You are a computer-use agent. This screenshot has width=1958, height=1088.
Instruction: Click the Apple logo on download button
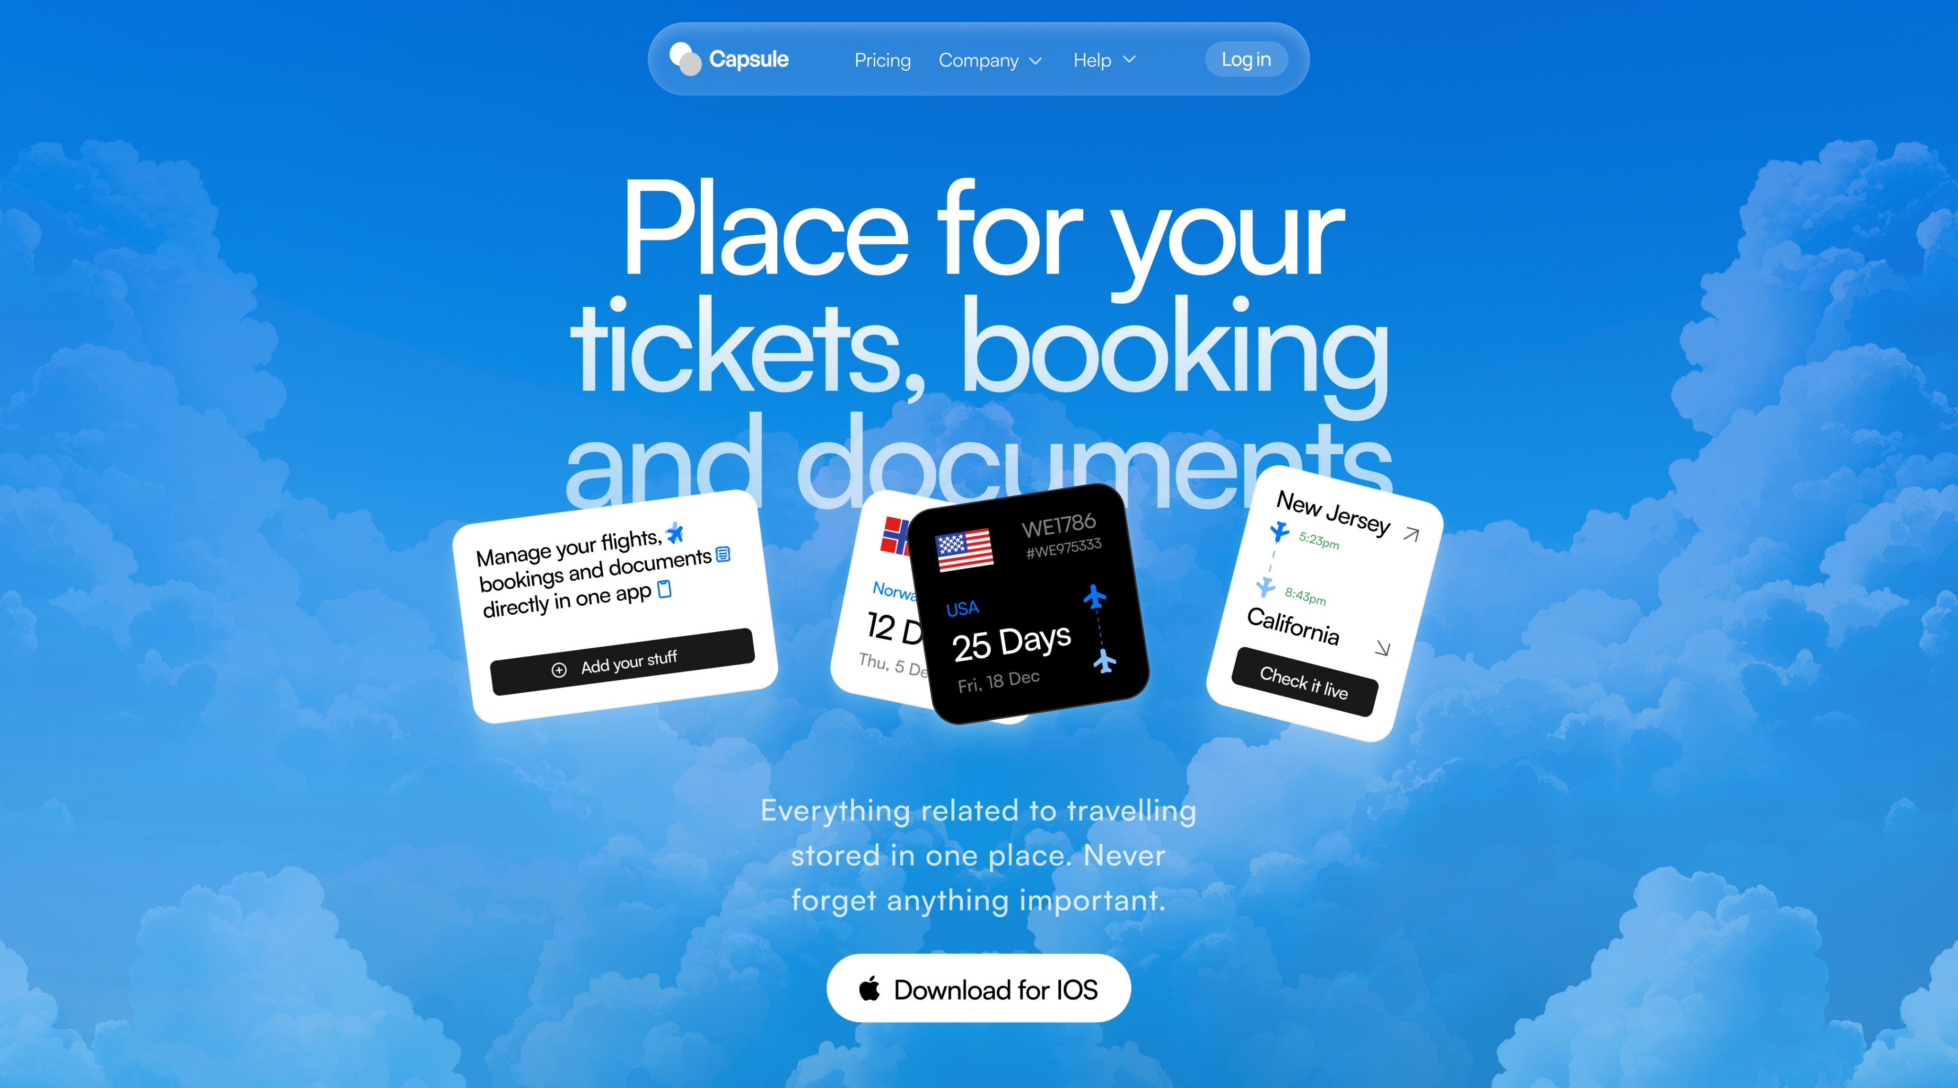pos(870,989)
